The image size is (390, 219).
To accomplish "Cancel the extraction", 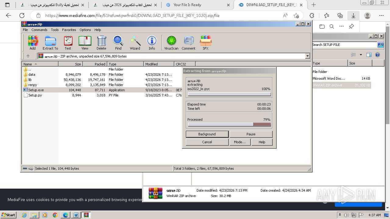I will point(207,142).
